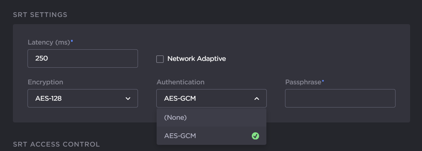
Task: Open the Encryption dropdown showing AES-128
Action: tap(83, 98)
